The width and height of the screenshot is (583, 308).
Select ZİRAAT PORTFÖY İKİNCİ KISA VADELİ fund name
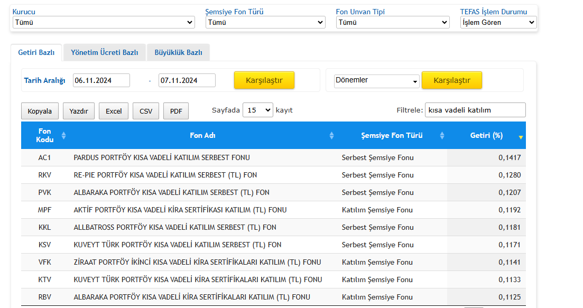pos(198,262)
